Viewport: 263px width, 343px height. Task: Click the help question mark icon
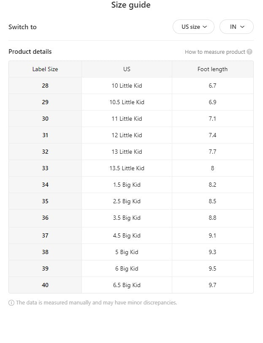coord(249,52)
